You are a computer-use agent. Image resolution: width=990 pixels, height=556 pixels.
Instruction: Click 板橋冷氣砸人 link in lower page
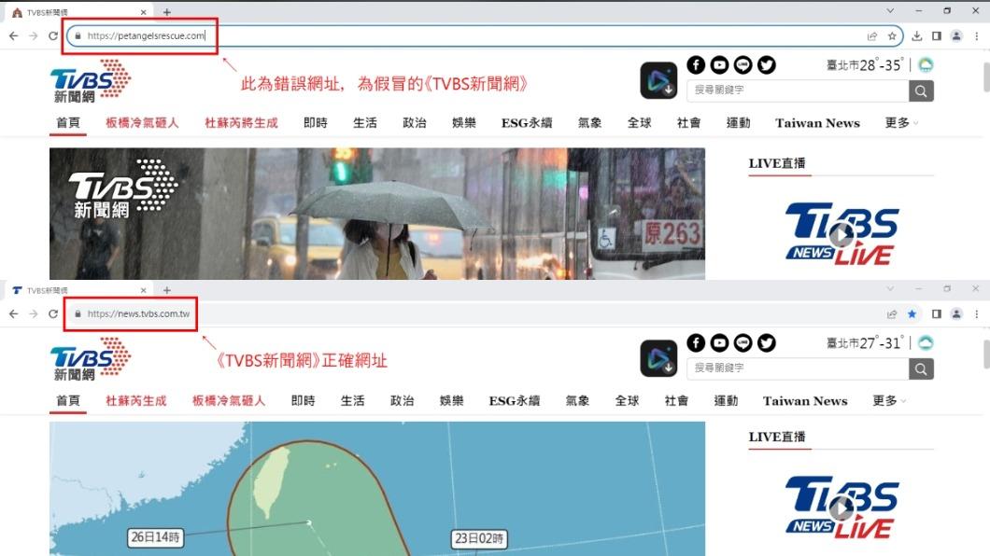pyautogui.click(x=229, y=401)
